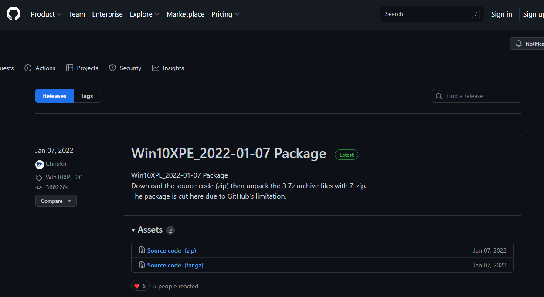Open the Marketplace link
Viewport: 544px width, 297px height.
[x=185, y=14]
